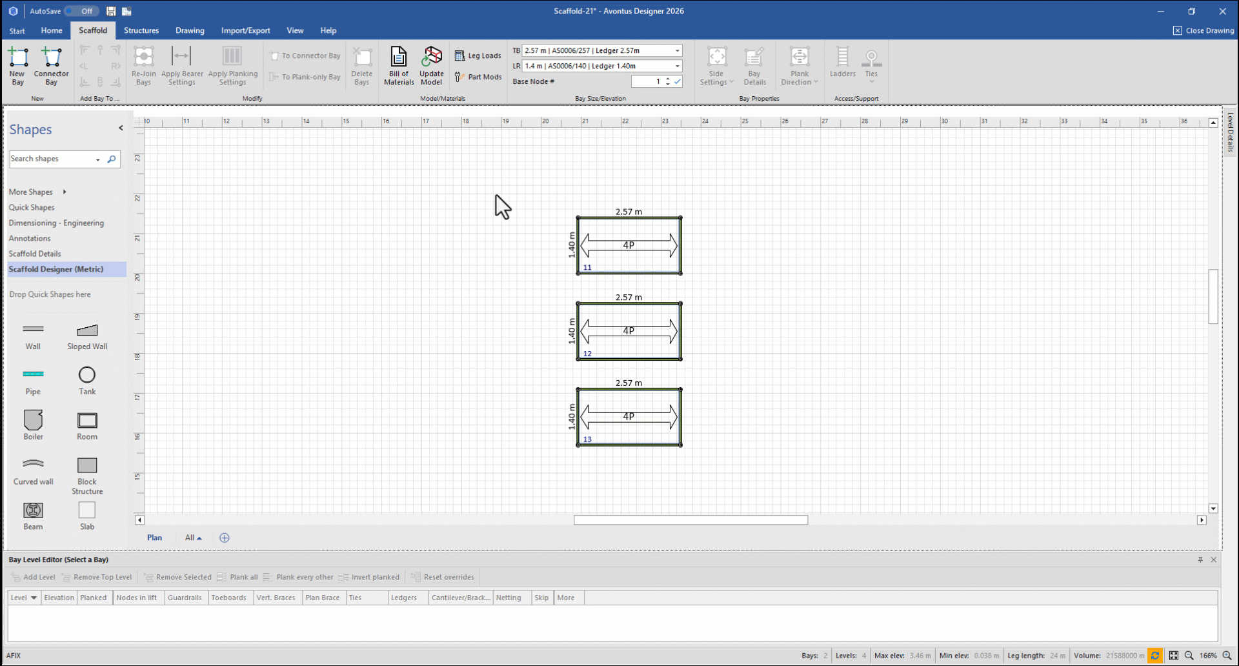Open the TB ledger size dropdown

point(678,50)
